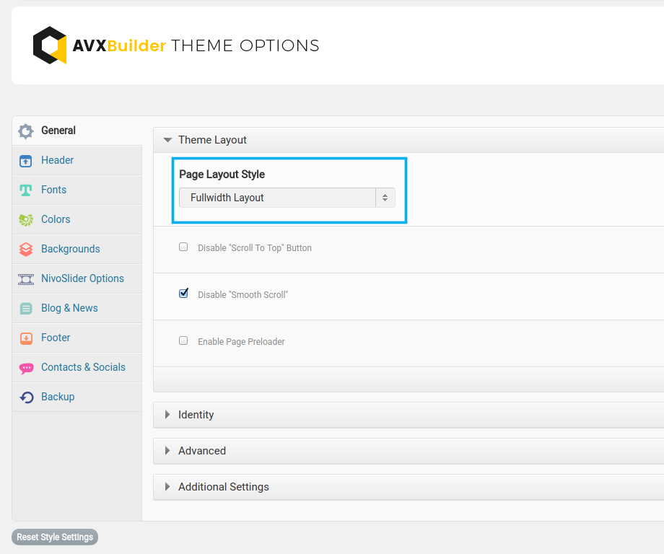This screenshot has width=664, height=554.
Task: Switch to Contacts & Socials tab
Action: [x=83, y=367]
